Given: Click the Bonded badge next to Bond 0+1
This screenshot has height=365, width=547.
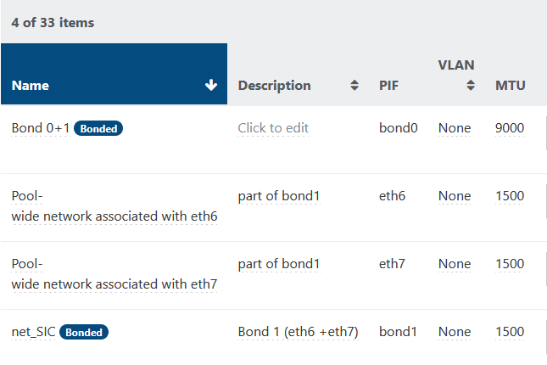Looking at the screenshot, I should pos(98,129).
